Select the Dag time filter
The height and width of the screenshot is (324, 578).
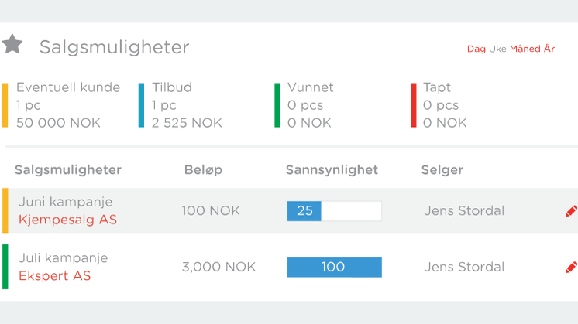[476, 49]
